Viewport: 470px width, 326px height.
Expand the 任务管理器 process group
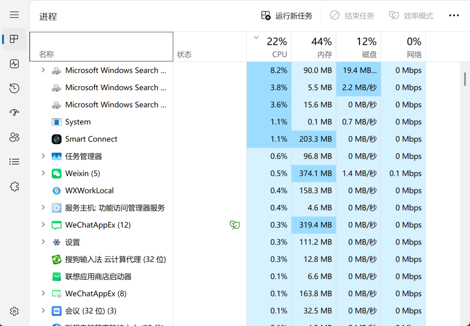click(43, 156)
